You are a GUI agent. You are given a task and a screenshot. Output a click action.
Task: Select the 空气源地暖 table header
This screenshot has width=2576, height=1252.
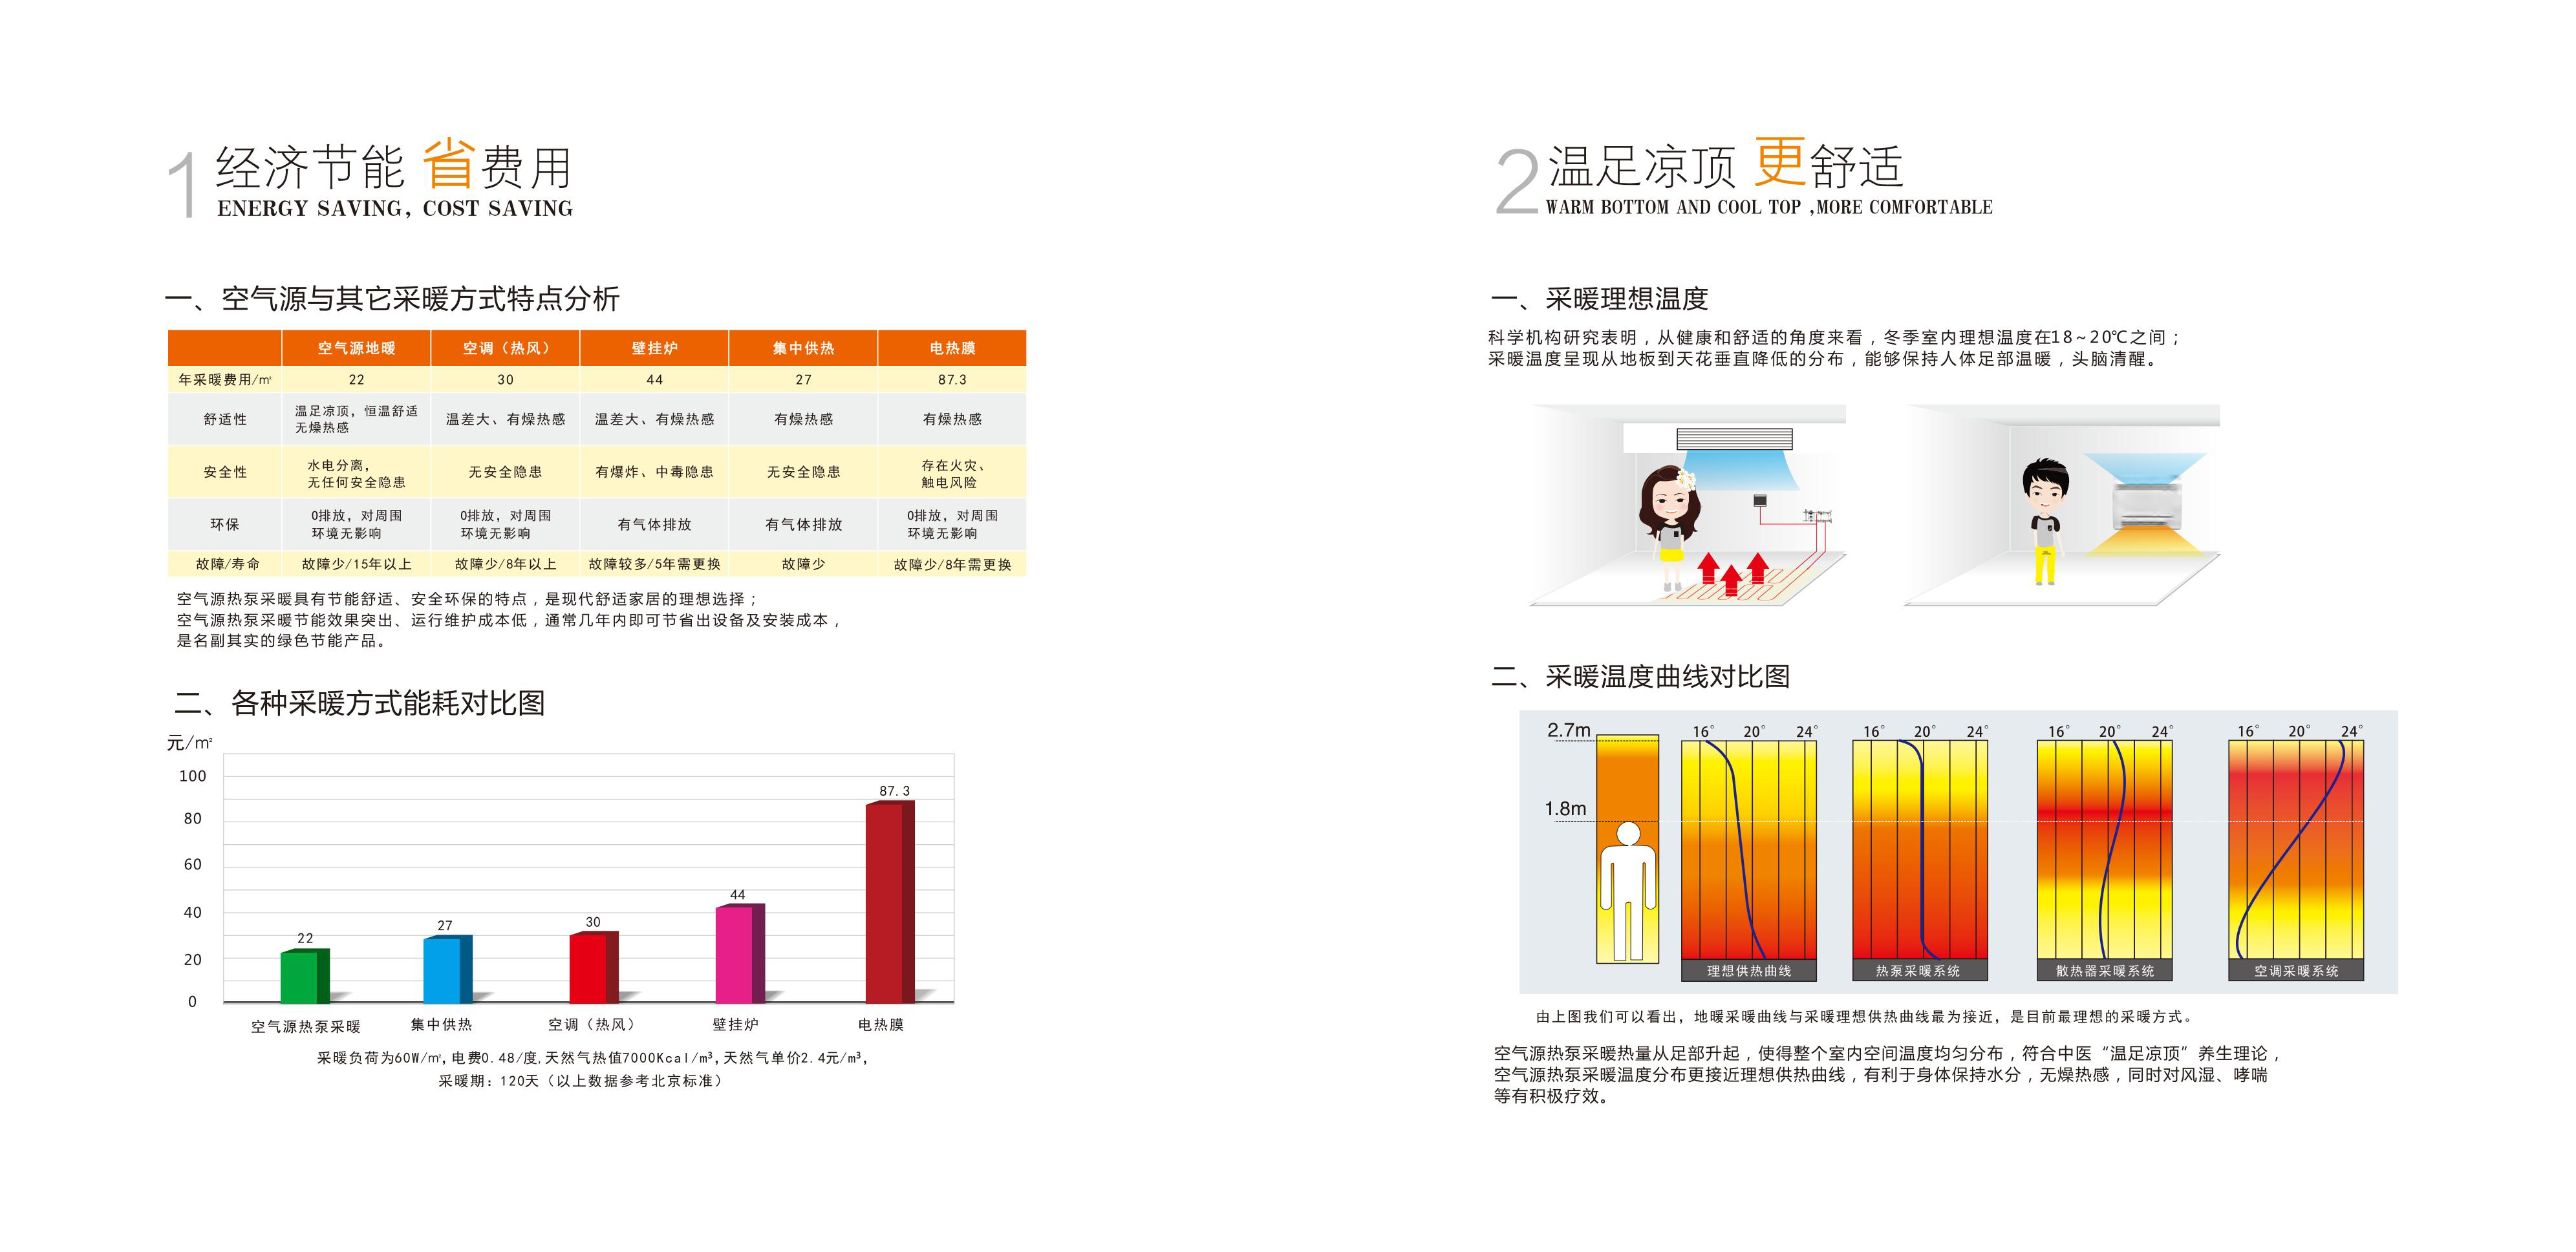(x=356, y=348)
